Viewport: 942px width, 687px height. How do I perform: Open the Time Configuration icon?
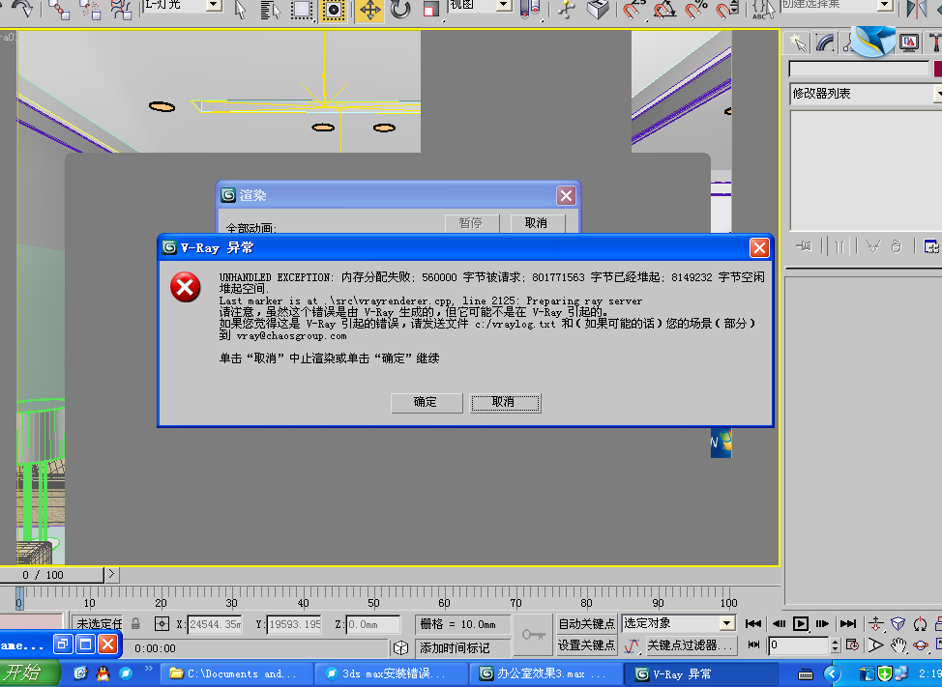[x=852, y=645]
